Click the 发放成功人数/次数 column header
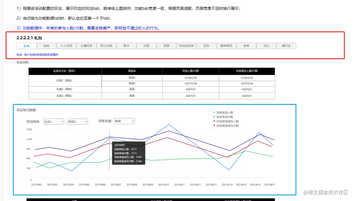 tap(247, 71)
